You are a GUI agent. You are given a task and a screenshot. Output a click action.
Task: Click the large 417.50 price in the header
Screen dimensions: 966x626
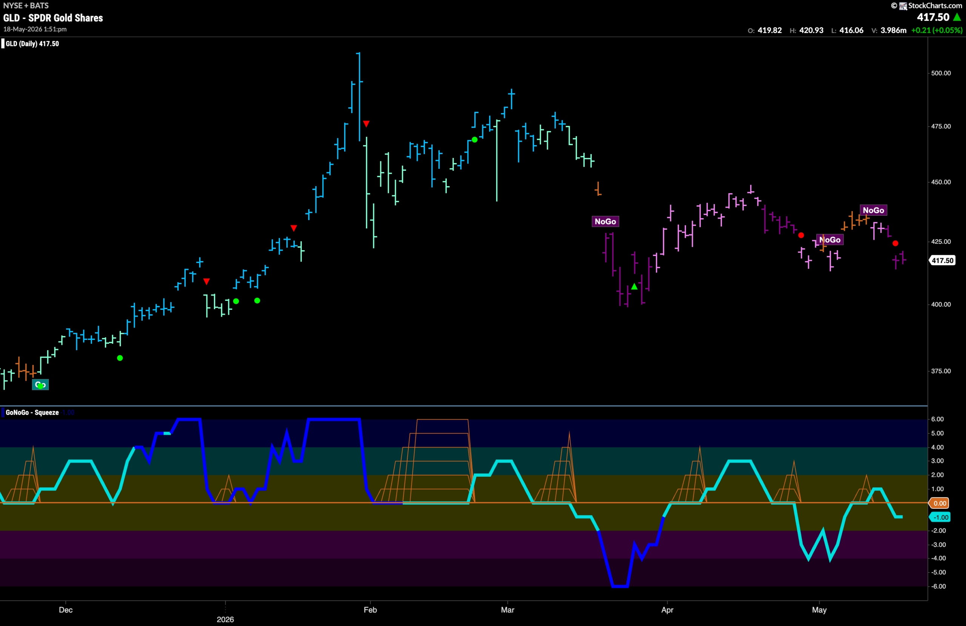coord(933,17)
